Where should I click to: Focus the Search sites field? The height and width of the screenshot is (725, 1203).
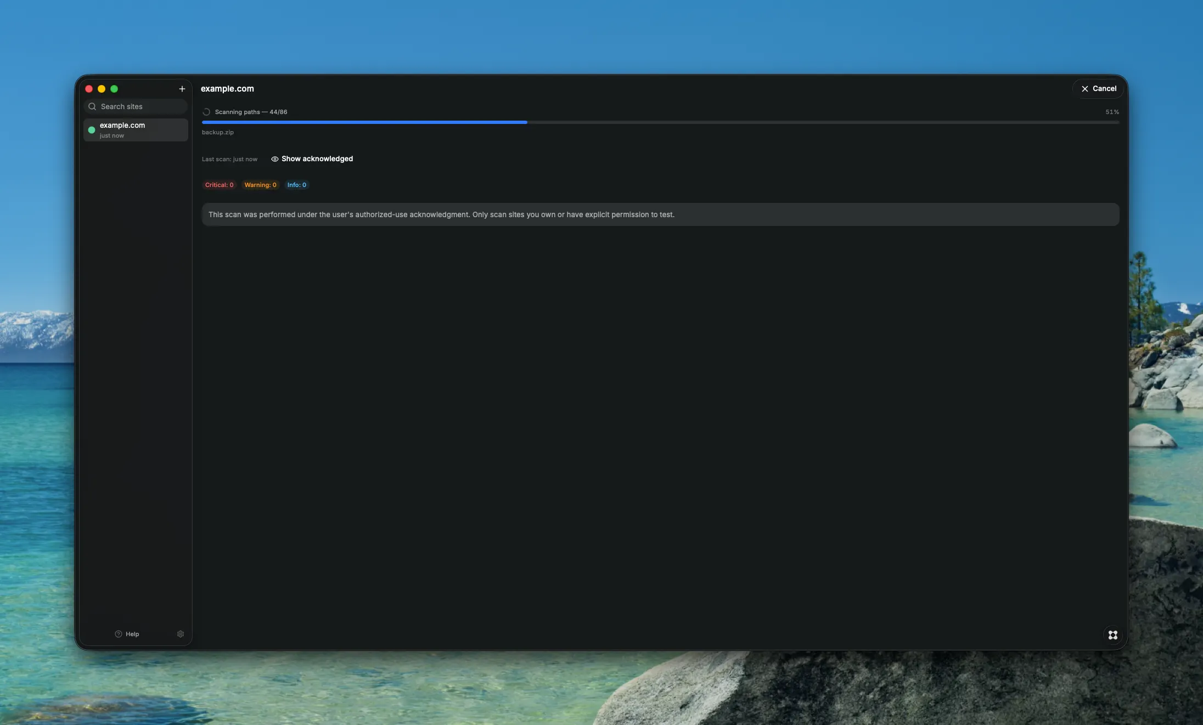point(136,106)
